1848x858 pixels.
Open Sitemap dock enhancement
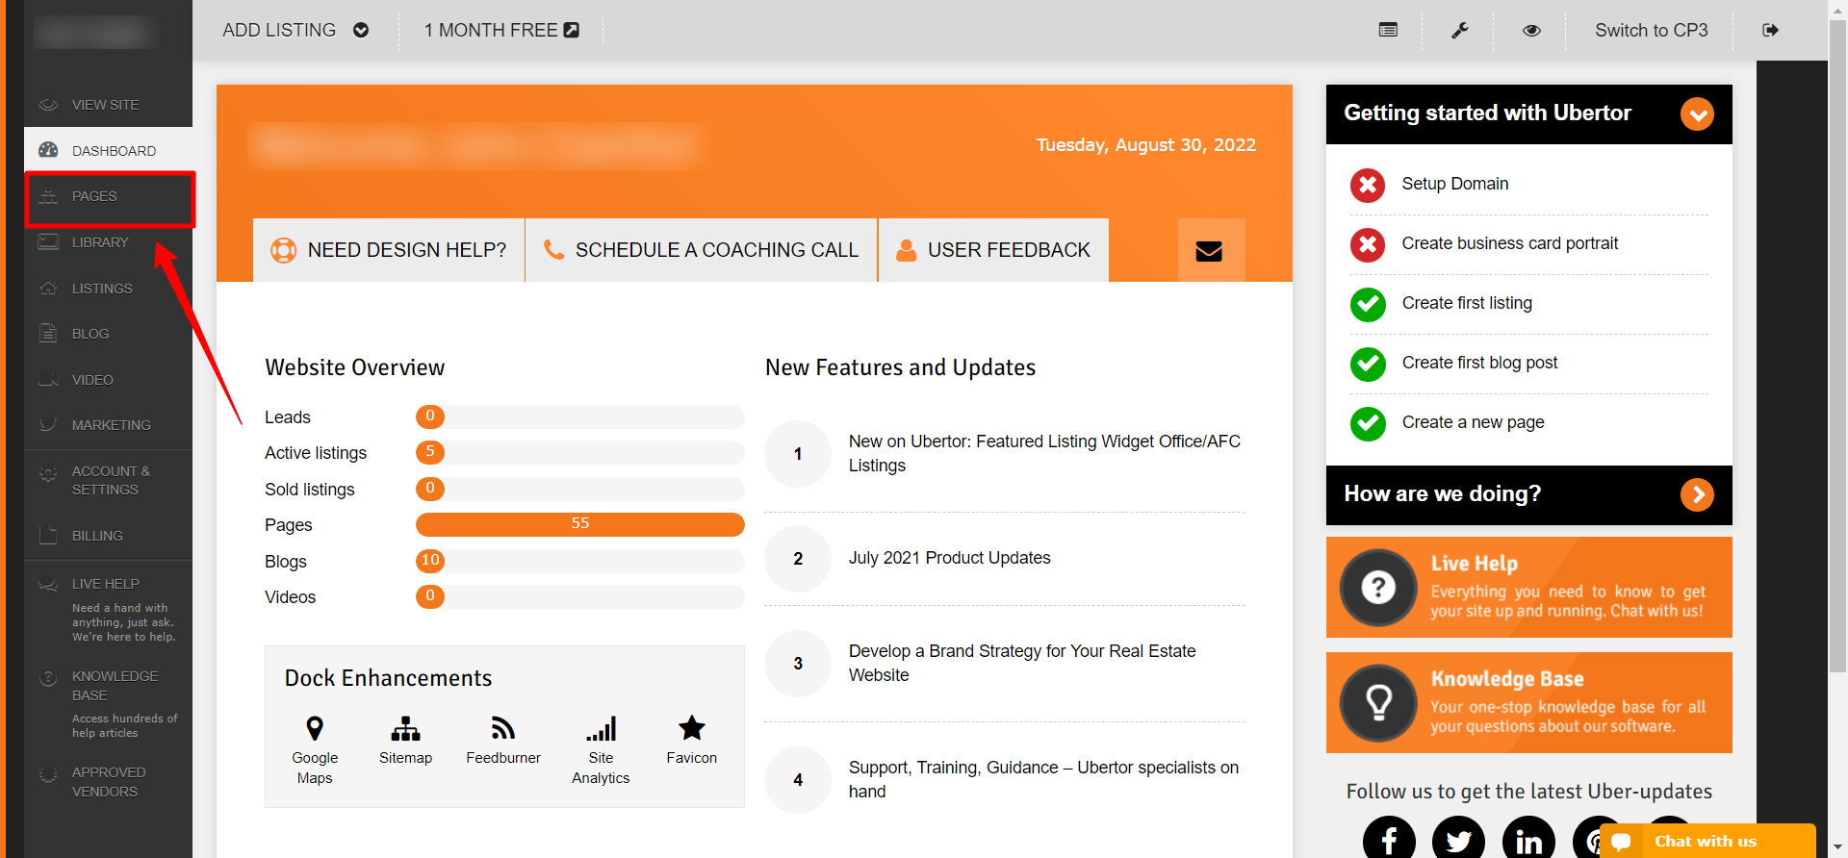tap(405, 741)
